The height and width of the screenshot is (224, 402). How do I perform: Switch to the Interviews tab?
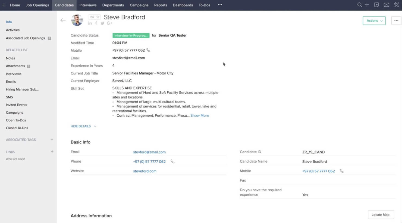click(88, 5)
